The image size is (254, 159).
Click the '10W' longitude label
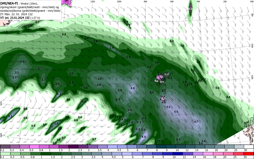(119, 2)
